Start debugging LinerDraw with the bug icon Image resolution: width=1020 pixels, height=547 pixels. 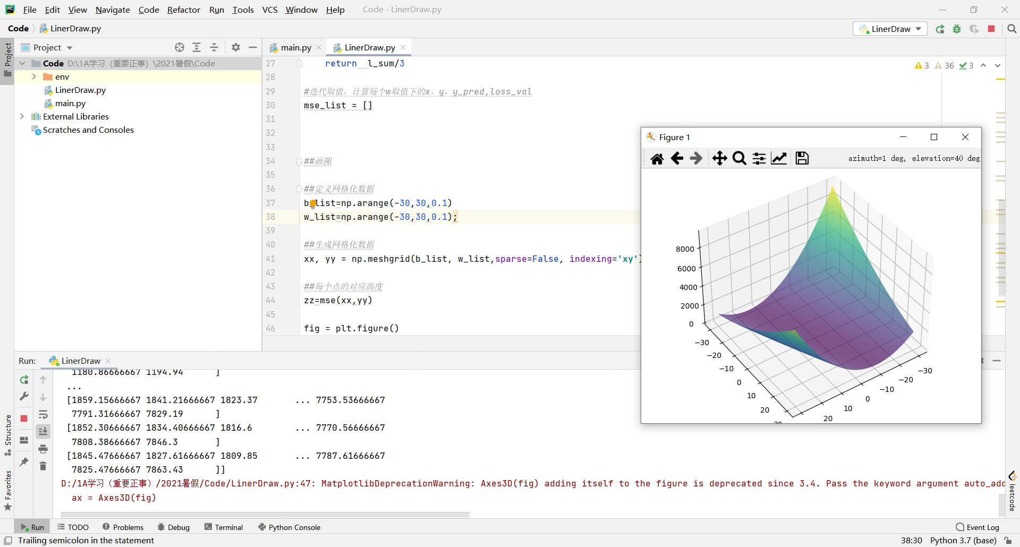pyautogui.click(x=957, y=29)
